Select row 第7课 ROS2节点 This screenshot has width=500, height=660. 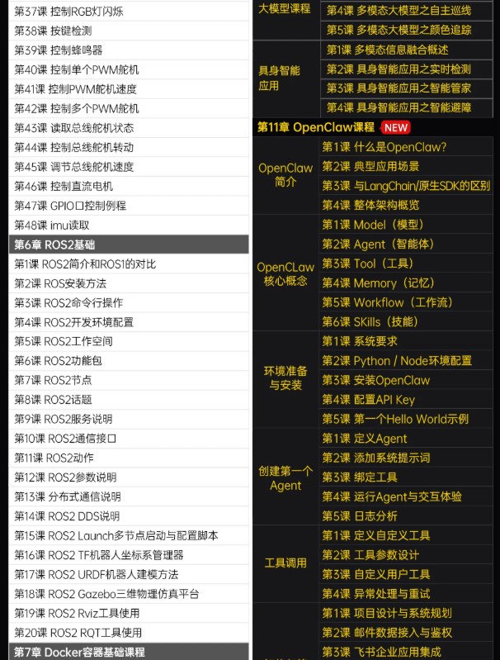pyautogui.click(x=129, y=380)
